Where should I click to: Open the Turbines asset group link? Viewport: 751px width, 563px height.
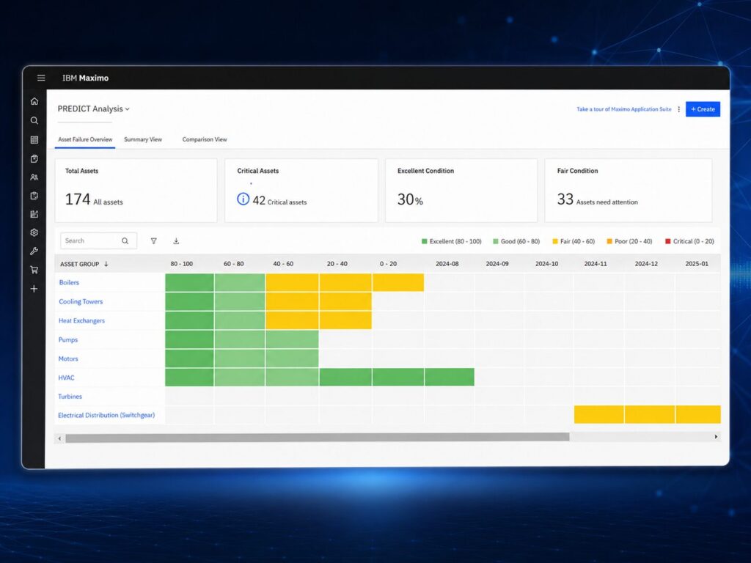click(70, 397)
